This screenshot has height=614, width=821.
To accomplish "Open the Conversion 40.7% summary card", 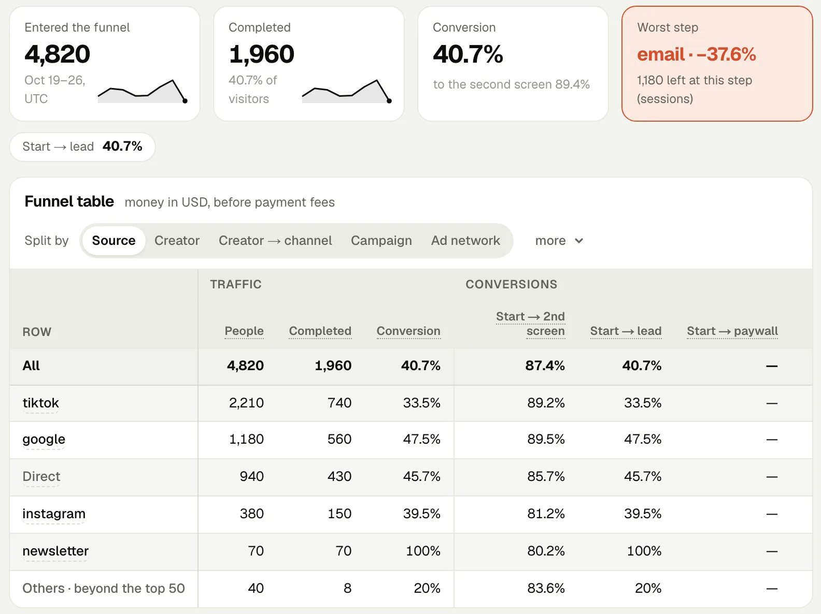I will [x=513, y=64].
